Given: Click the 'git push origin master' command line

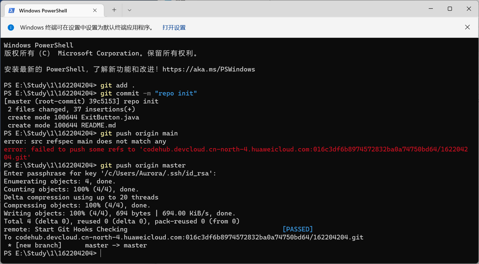Looking at the screenshot, I should pos(143,165).
